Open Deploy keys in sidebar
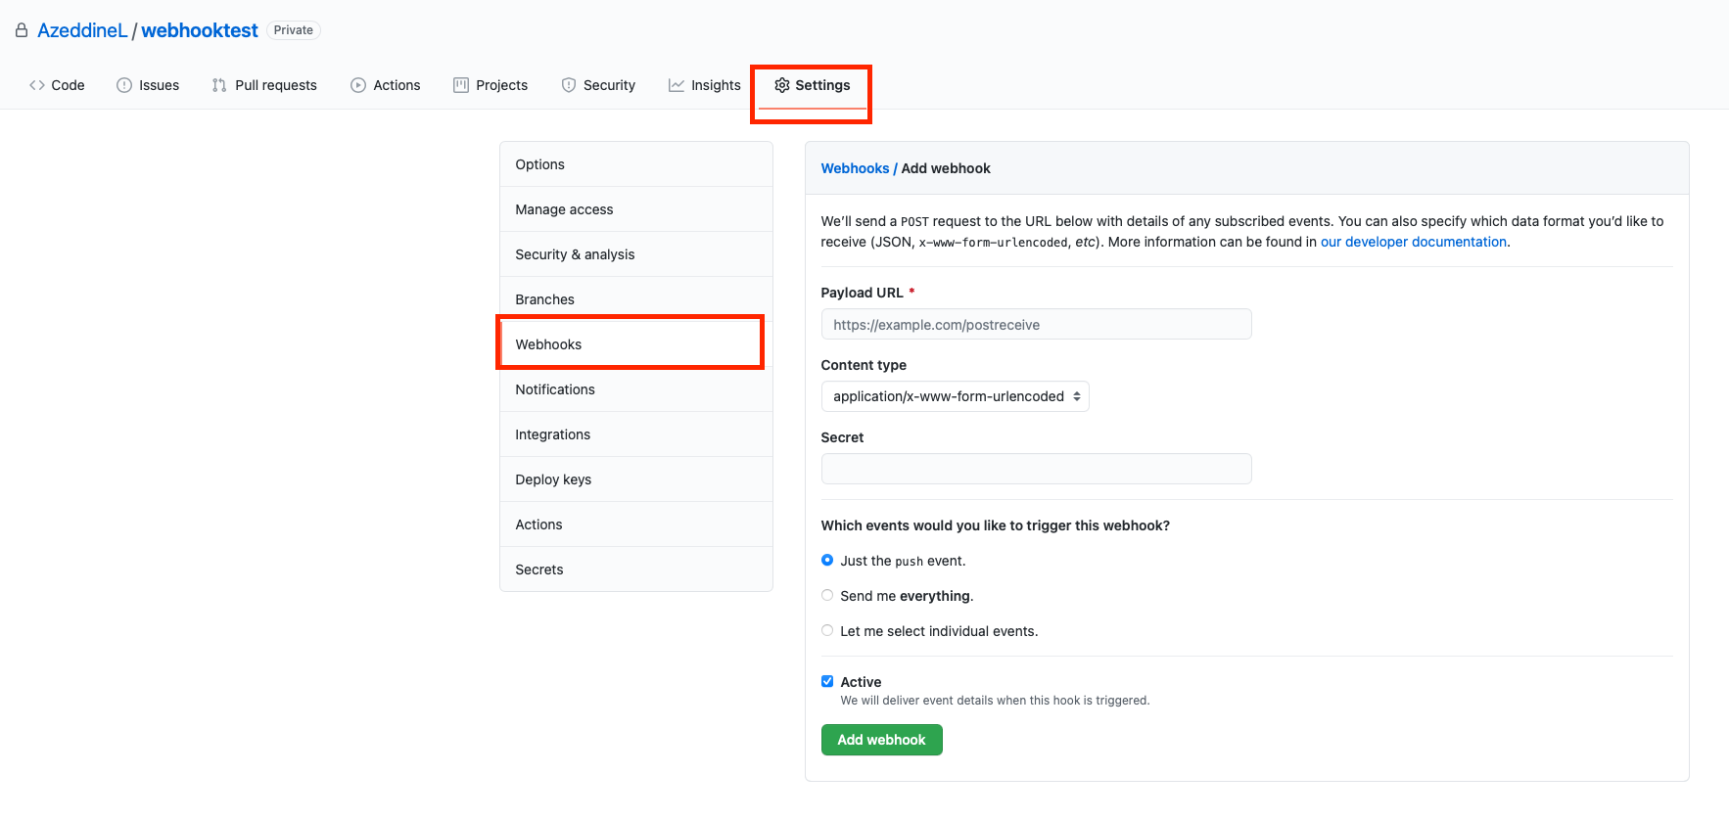Image resolution: width=1729 pixels, height=820 pixels. (x=636, y=479)
